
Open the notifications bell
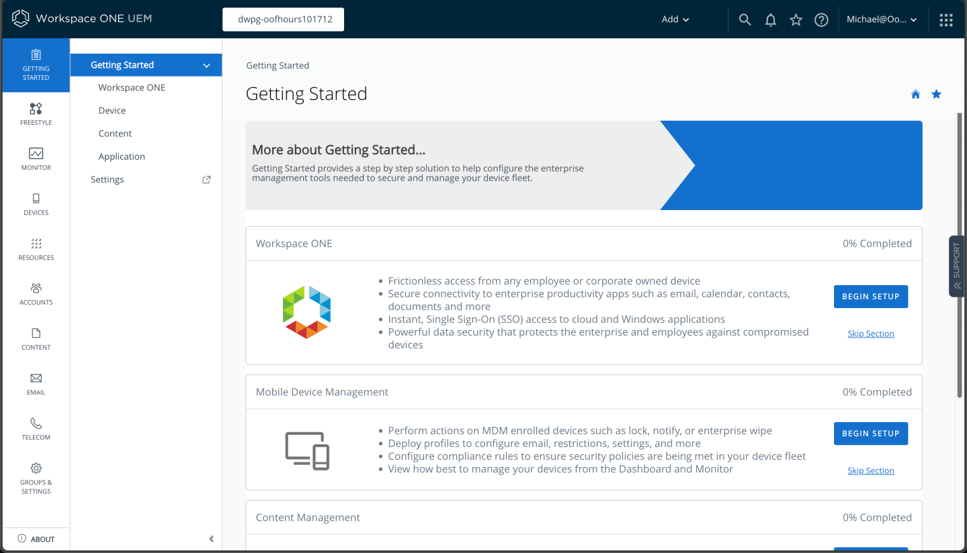770,19
